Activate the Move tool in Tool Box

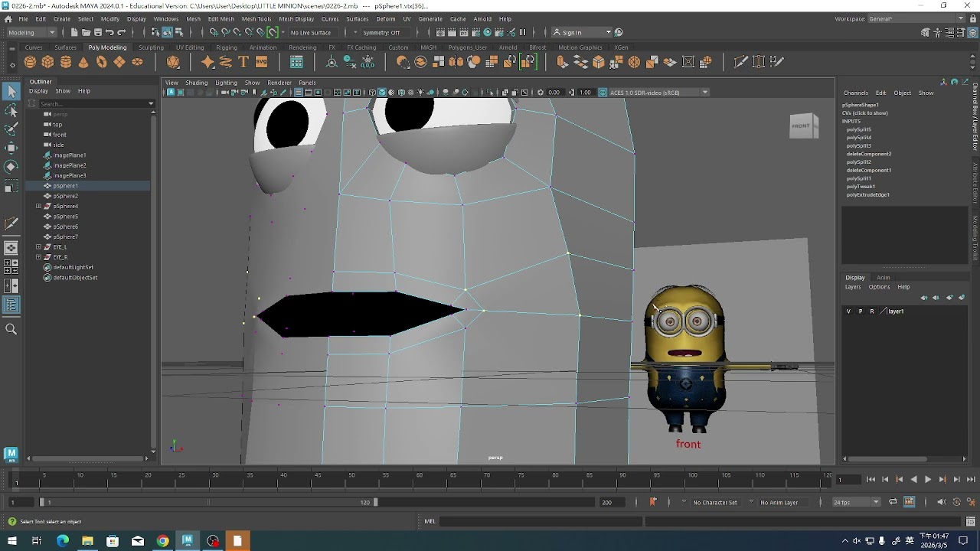pos(11,148)
